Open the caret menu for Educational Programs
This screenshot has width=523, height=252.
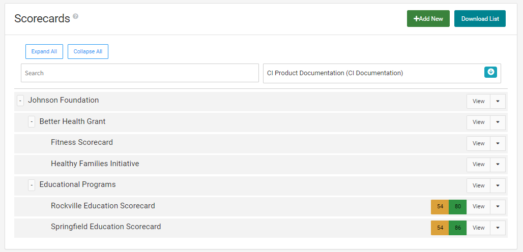click(x=498, y=185)
